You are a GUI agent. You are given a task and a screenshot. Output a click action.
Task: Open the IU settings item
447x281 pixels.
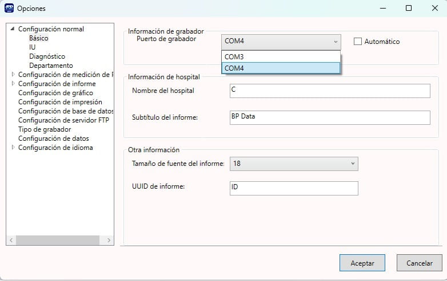tap(33, 47)
